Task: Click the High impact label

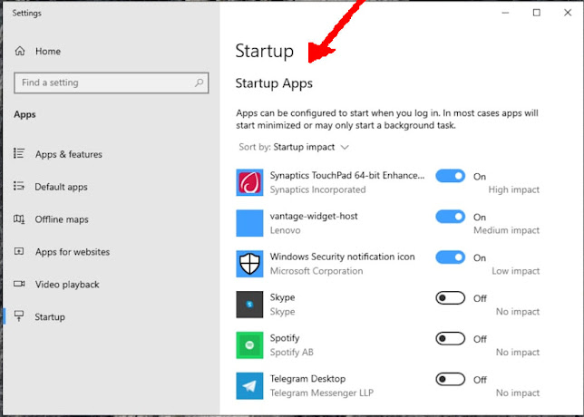Action: [513, 189]
